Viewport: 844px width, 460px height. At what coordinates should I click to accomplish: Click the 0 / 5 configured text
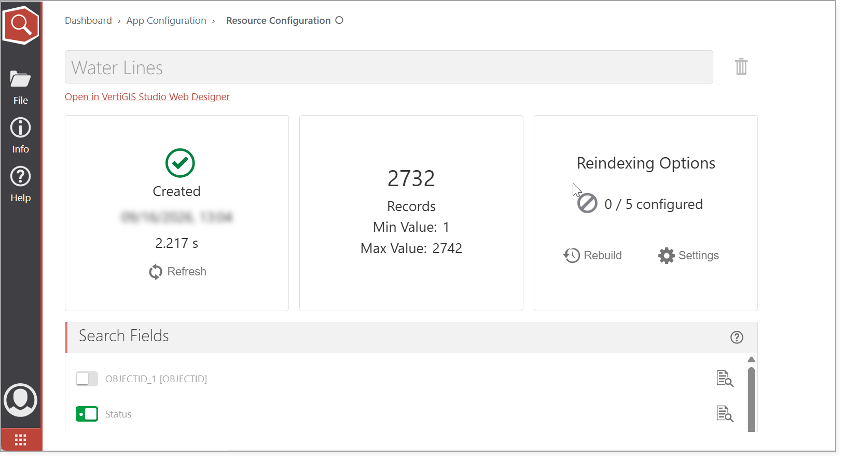click(654, 204)
